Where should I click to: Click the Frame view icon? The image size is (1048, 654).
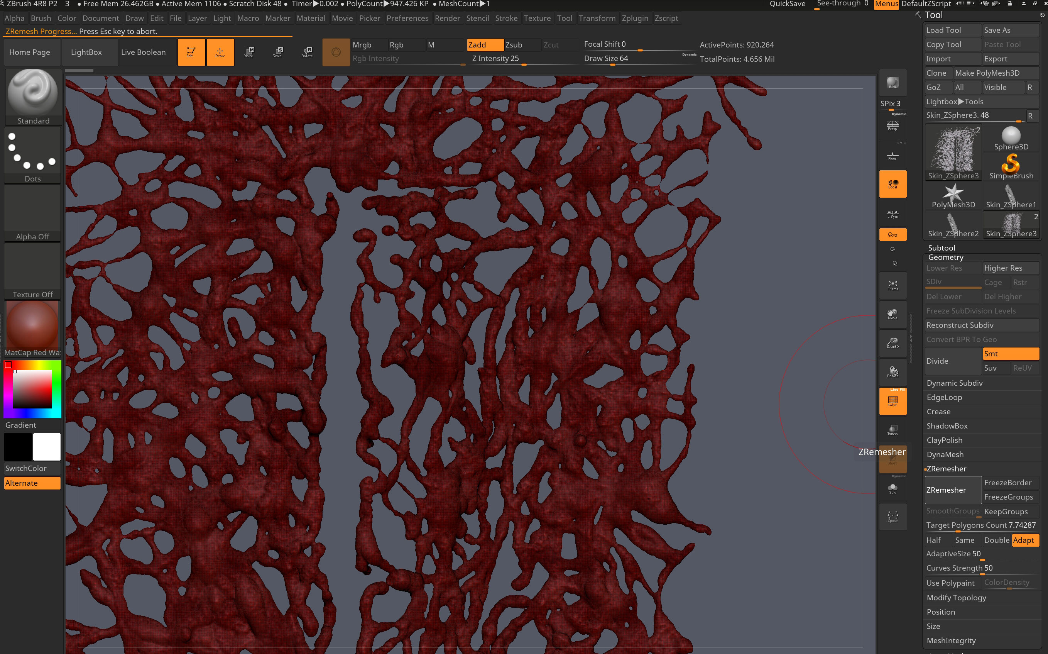pyautogui.click(x=892, y=285)
